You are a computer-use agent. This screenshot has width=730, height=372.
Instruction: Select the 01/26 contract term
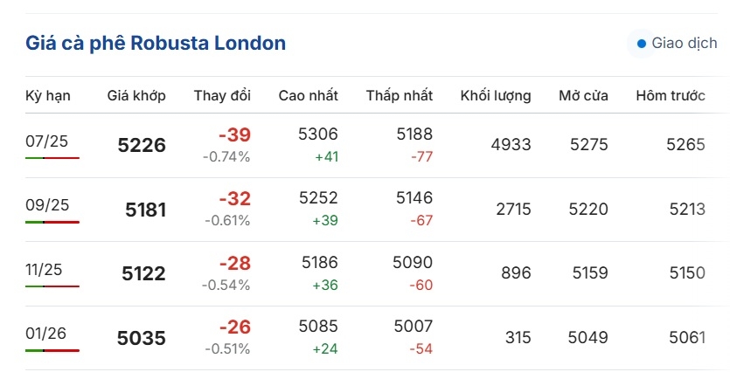click(45, 333)
